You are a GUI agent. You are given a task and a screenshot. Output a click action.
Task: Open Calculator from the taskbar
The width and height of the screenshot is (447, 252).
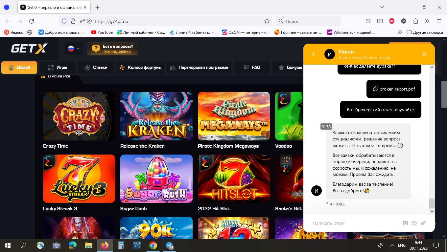pyautogui.click(x=121, y=245)
